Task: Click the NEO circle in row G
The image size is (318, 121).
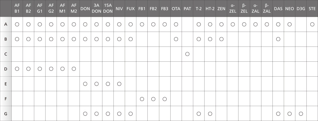Action: pyautogui.click(x=290, y=114)
